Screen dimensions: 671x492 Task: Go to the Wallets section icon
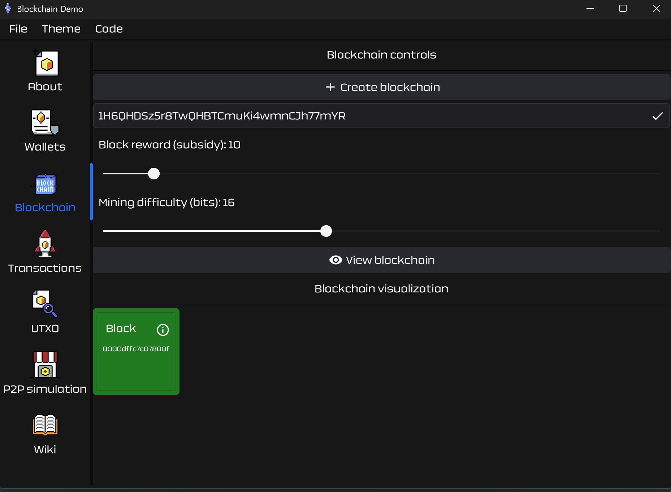coord(45,123)
